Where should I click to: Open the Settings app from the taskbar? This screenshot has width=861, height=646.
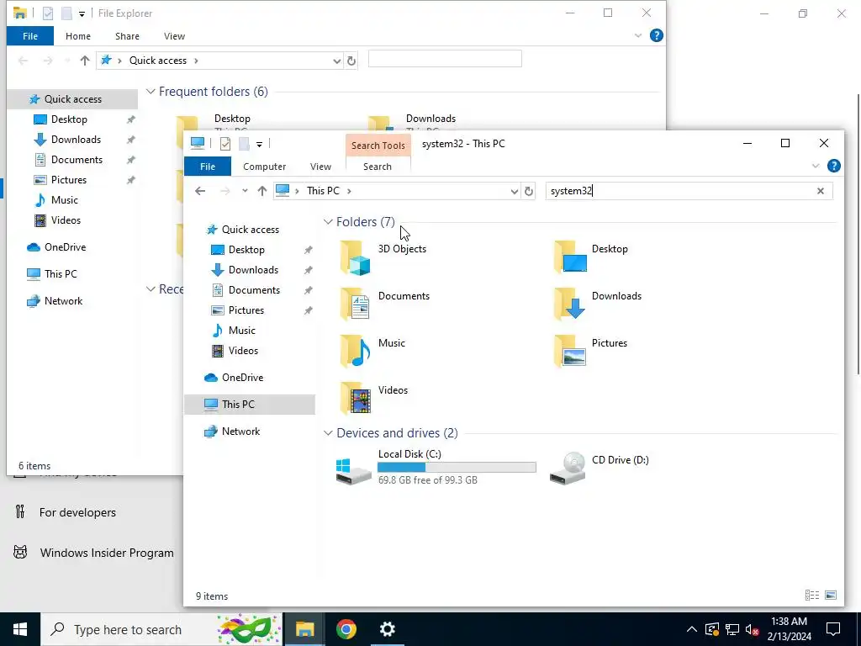(388, 629)
